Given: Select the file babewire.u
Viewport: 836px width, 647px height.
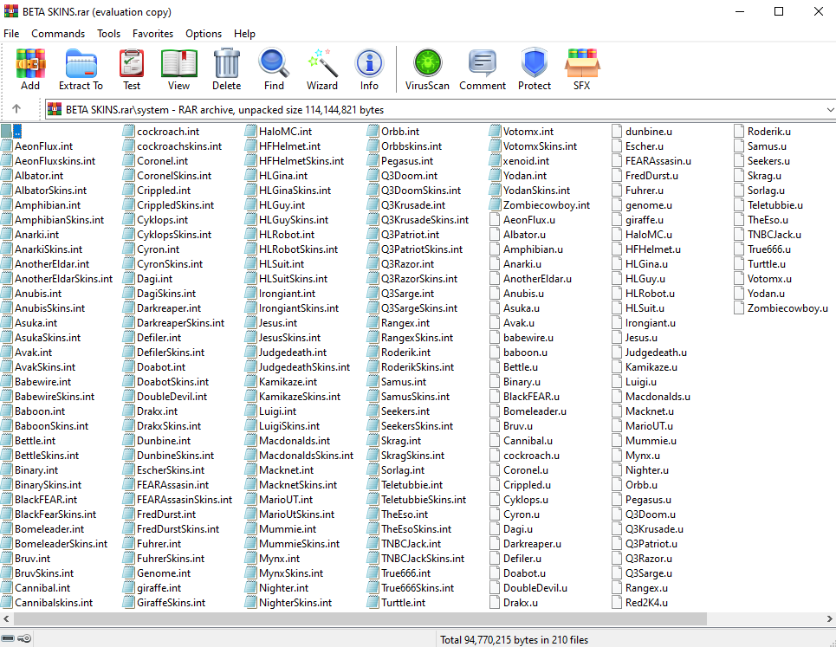Looking at the screenshot, I should pos(528,337).
